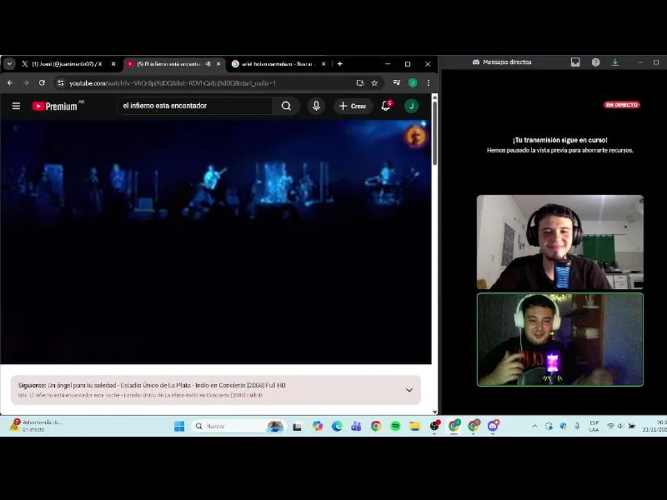
Task: Focus the YouTube search box text
Action: click(x=194, y=106)
